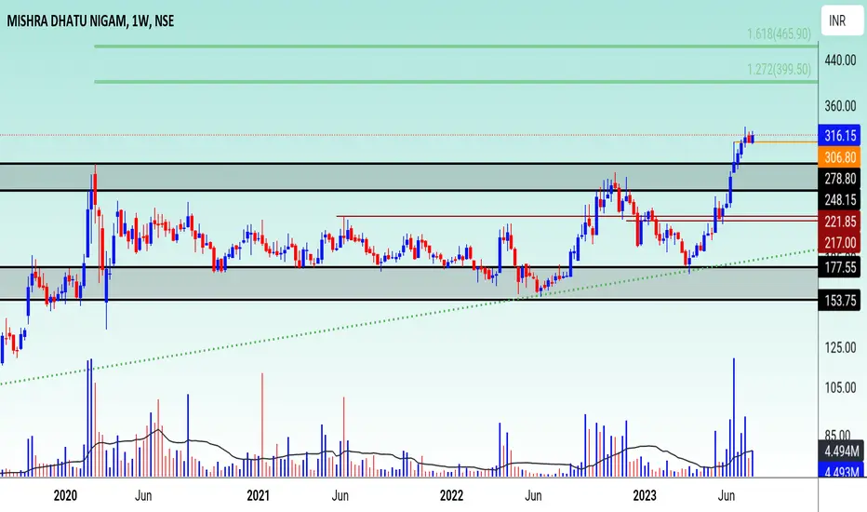Click the 2022 time axis label

click(451, 495)
